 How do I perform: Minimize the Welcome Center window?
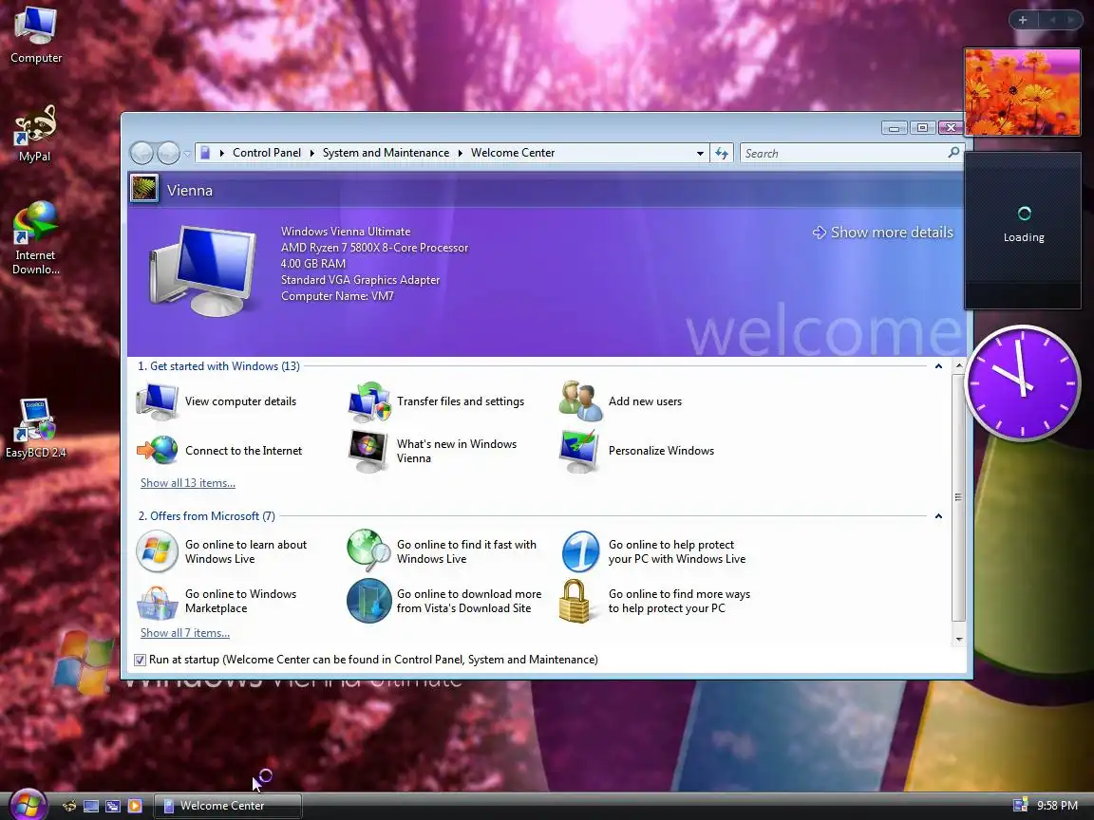click(895, 127)
